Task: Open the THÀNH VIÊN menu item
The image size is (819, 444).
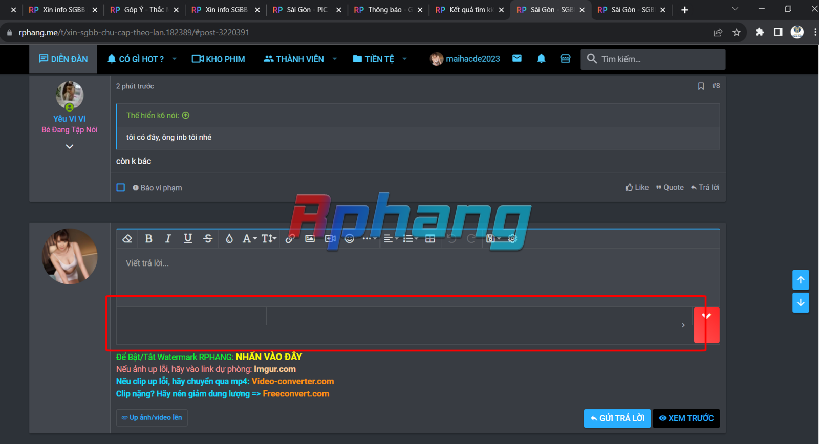Action: (x=294, y=59)
